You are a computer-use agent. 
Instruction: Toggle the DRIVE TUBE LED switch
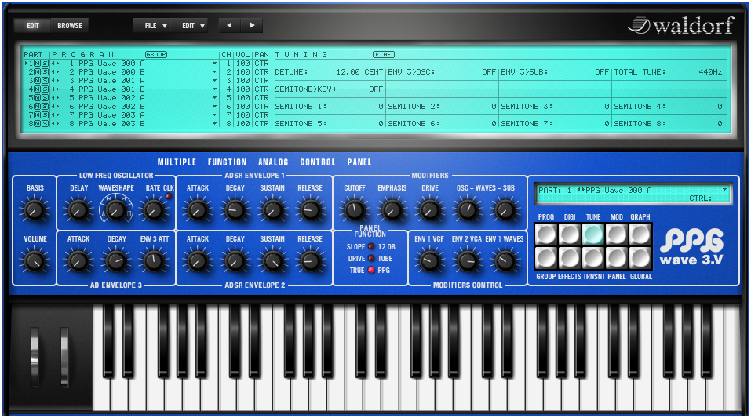click(x=371, y=259)
